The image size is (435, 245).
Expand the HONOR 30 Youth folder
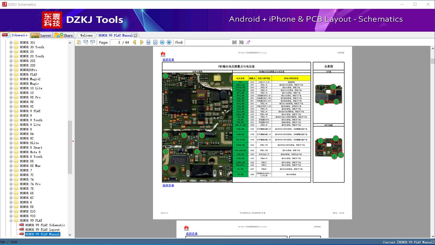(11, 47)
